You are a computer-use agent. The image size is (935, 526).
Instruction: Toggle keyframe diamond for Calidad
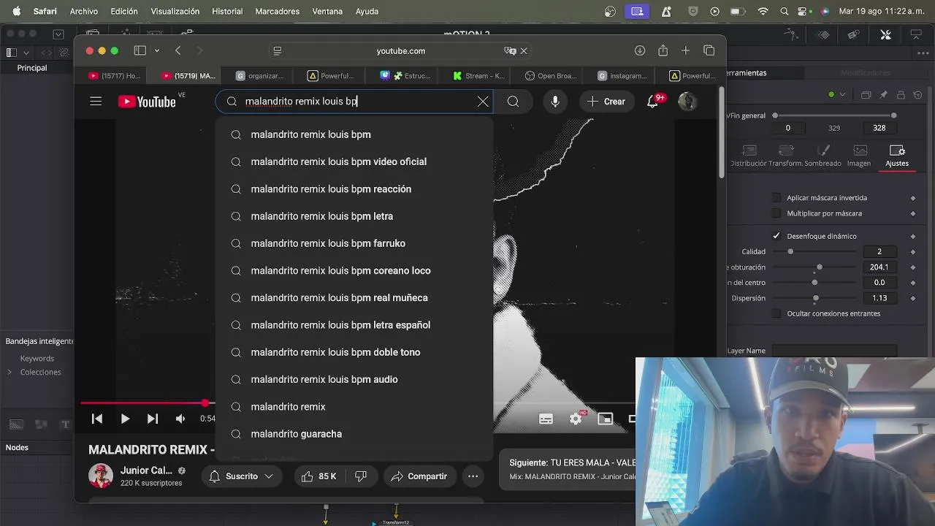913,251
